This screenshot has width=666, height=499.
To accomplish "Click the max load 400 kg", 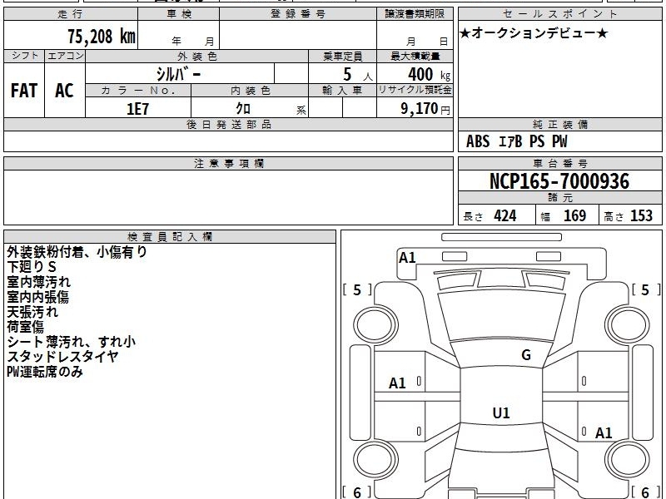I will click(x=429, y=75).
